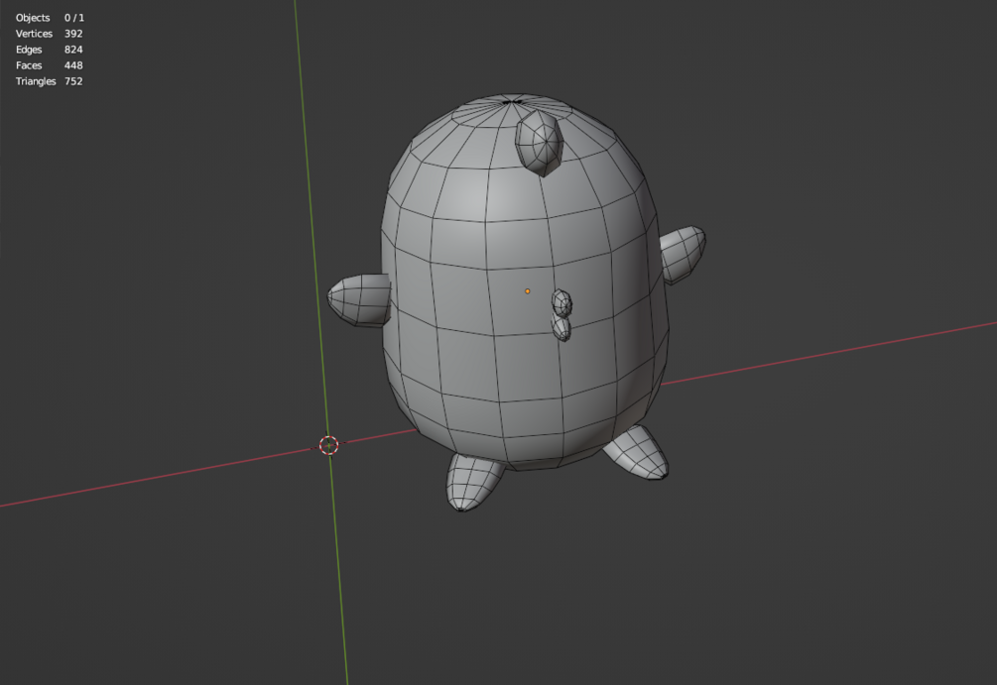997x685 pixels.
Task: Click the 3D cursor crosshair
Action: [x=328, y=445]
